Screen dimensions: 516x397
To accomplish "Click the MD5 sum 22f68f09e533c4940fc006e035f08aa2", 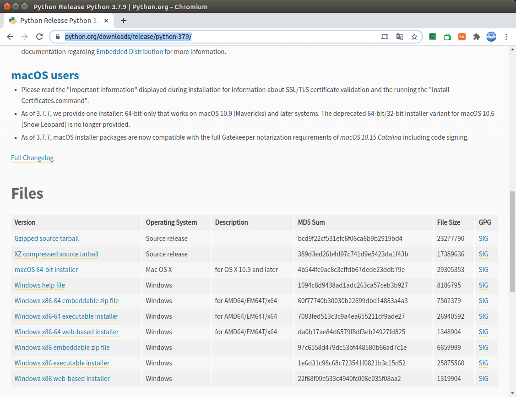I will (349, 379).
